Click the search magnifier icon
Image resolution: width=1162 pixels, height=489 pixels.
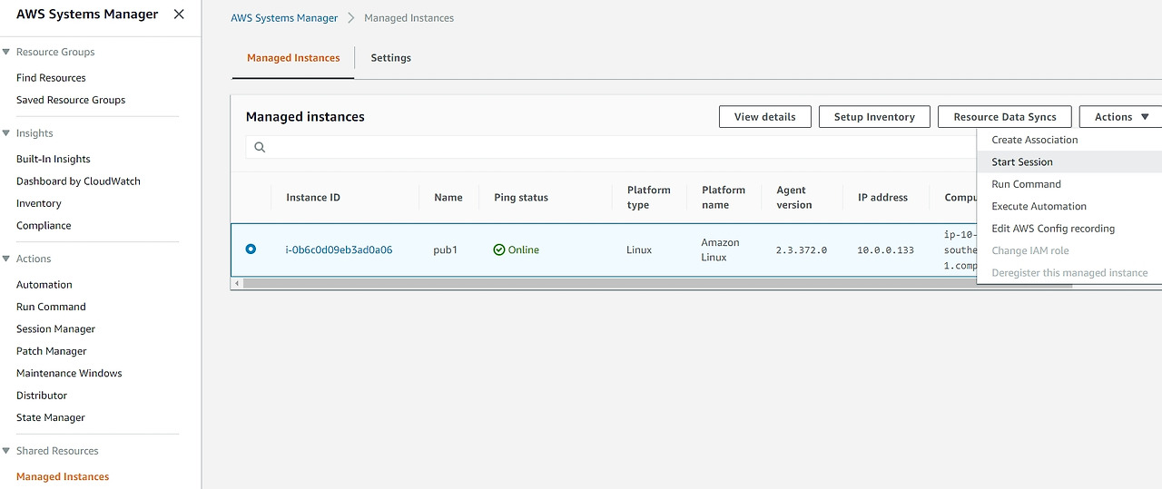tap(260, 147)
